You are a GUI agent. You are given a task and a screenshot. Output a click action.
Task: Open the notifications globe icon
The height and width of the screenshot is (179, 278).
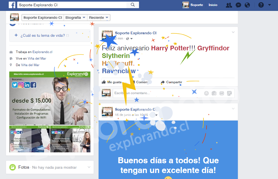click(247, 5)
